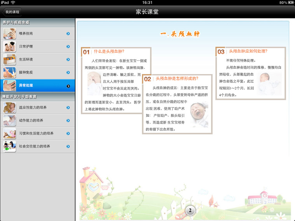Expand 社会交往能力的培养 with its arrow

[68, 146]
